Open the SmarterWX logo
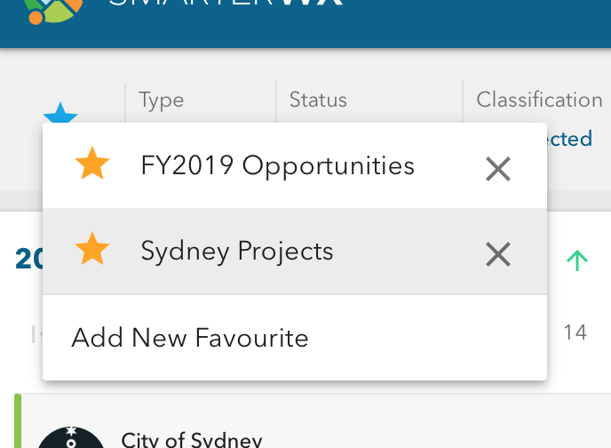 click(53, 11)
